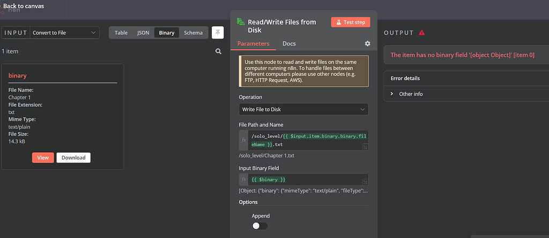Open the Convert to File input dropdown
Viewport: 549px width, 238px height.
(x=64, y=33)
